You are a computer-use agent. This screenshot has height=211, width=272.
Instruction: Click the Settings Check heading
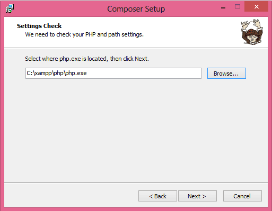pyautogui.click(x=39, y=26)
